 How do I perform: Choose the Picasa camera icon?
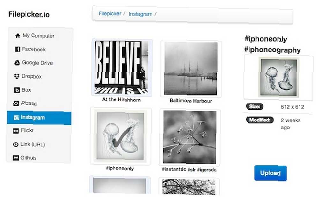pos(16,103)
